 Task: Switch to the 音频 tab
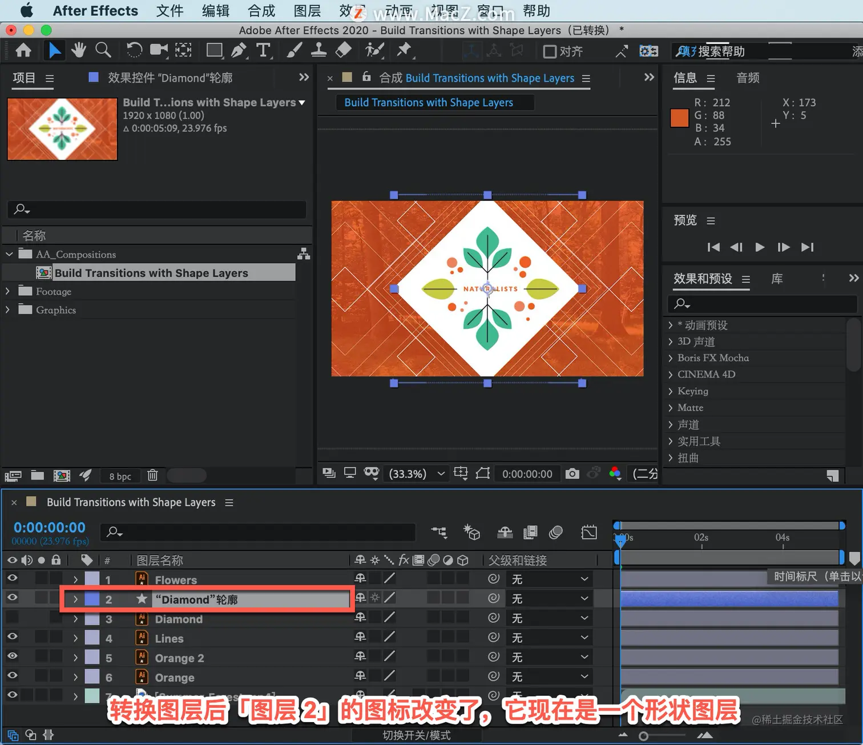pyautogui.click(x=748, y=78)
